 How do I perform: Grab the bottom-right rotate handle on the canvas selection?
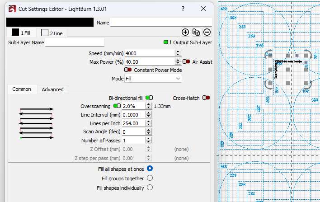(x=308, y=85)
